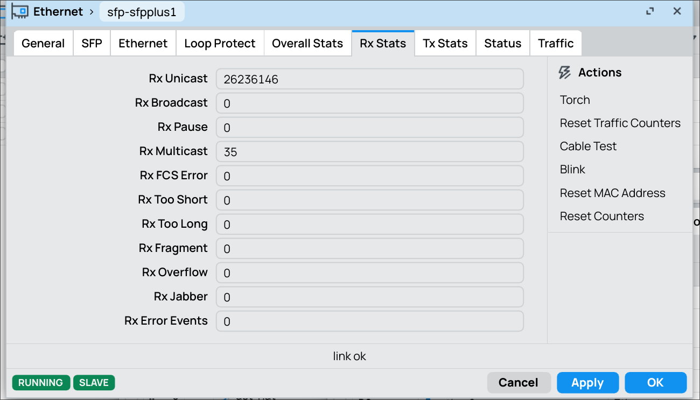
Task: Click Reset MAC Address
Action: [x=613, y=193]
